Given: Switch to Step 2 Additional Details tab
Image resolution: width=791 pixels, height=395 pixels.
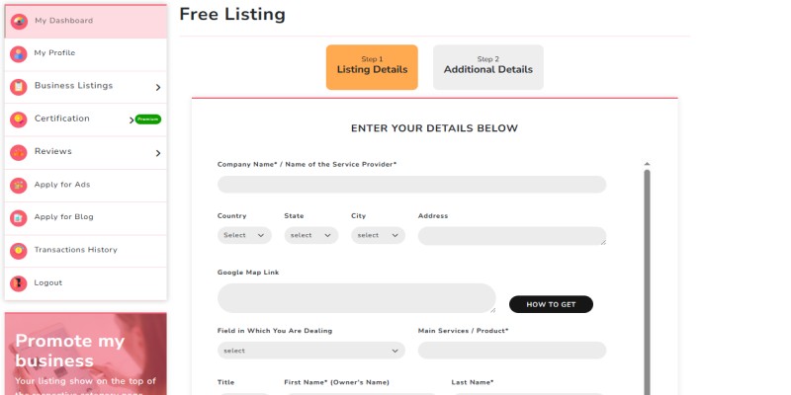Looking at the screenshot, I should point(487,67).
